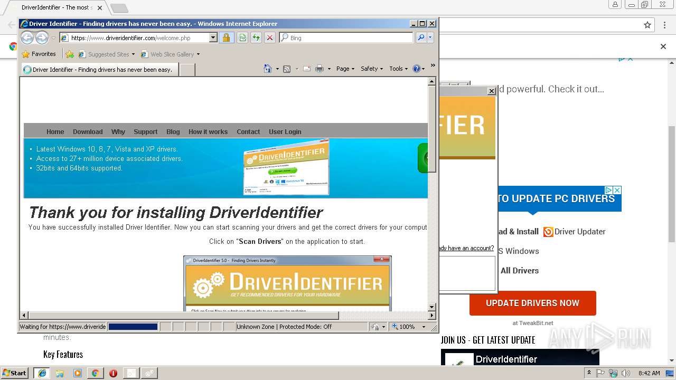Image resolution: width=676 pixels, height=380 pixels.
Task: Click the Action Center flag tray icon
Action: [x=600, y=373]
